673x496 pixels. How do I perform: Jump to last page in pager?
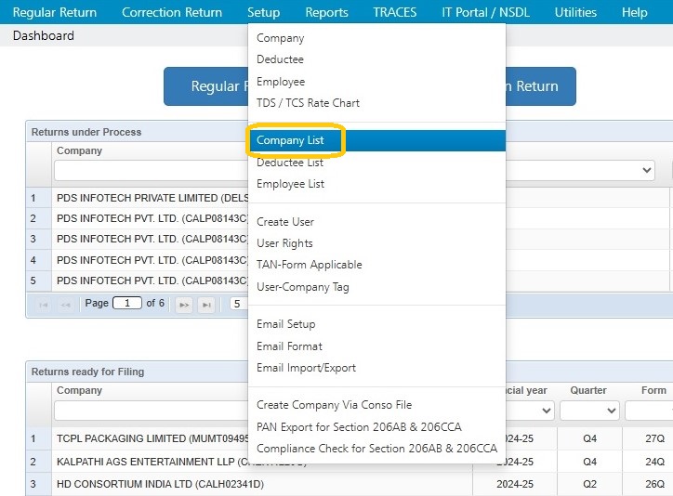pos(206,305)
